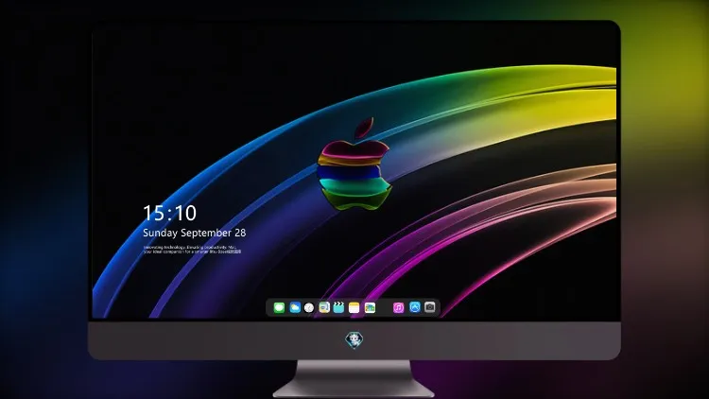
Task: Launch the Weather app from dock
Action: [294, 307]
